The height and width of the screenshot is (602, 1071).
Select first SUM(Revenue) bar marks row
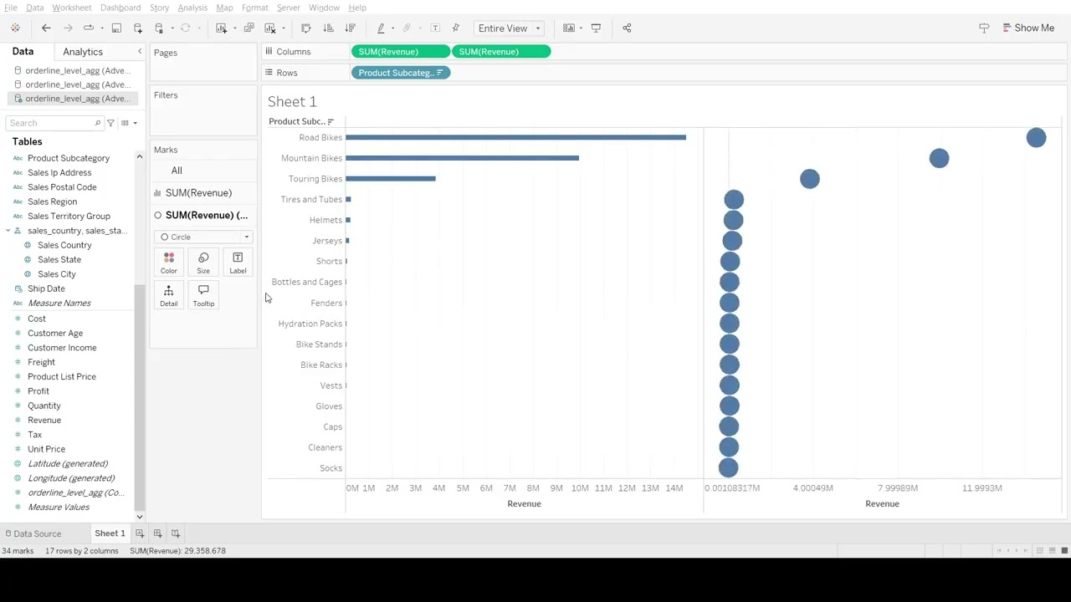click(x=203, y=193)
